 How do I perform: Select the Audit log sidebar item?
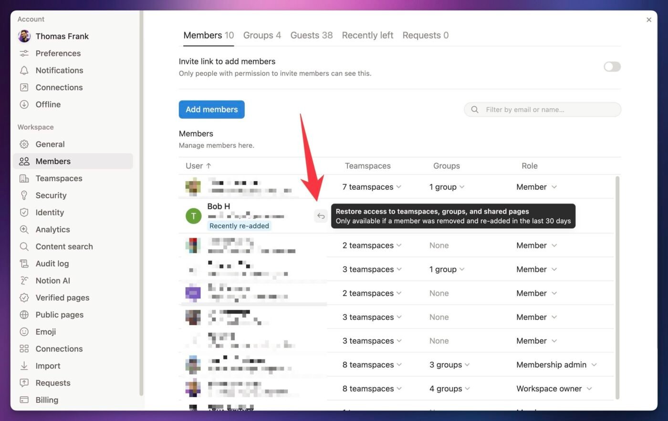52,263
